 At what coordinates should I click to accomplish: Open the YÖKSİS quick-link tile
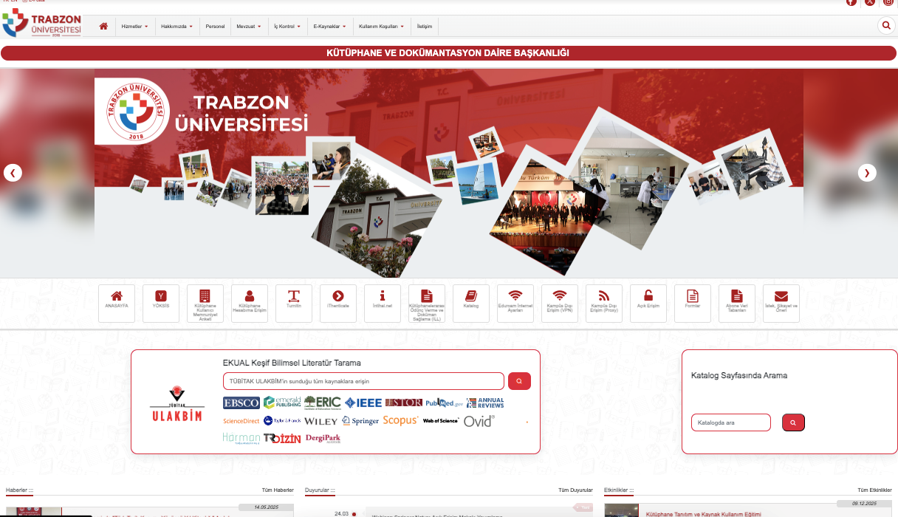161,304
